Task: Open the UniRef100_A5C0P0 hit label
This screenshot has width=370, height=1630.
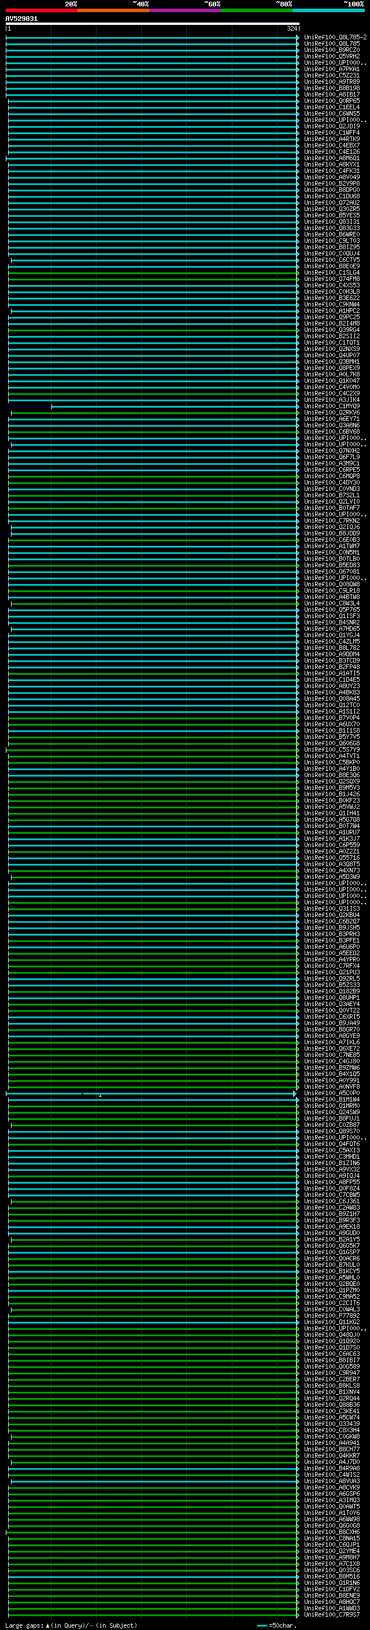Action: (331, 1093)
